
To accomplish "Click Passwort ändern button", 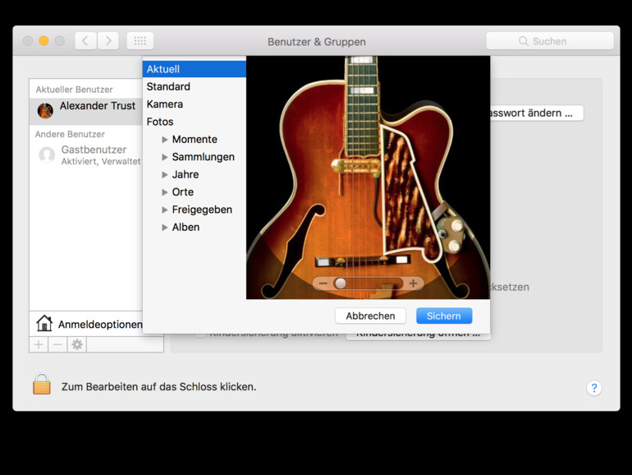I will tap(537, 113).
